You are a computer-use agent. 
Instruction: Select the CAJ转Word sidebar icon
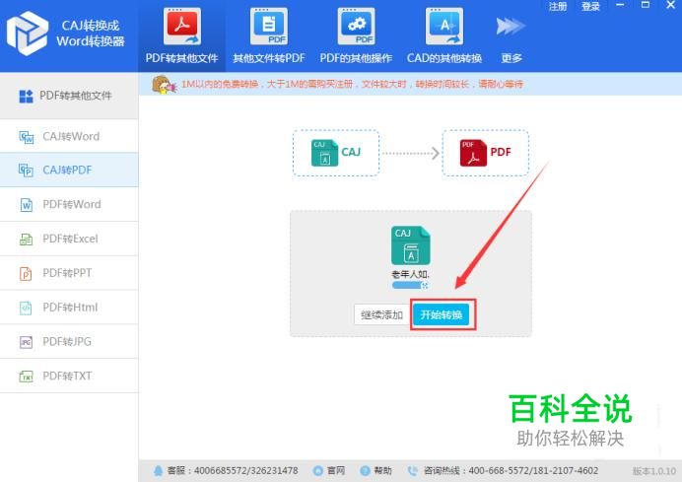26,137
